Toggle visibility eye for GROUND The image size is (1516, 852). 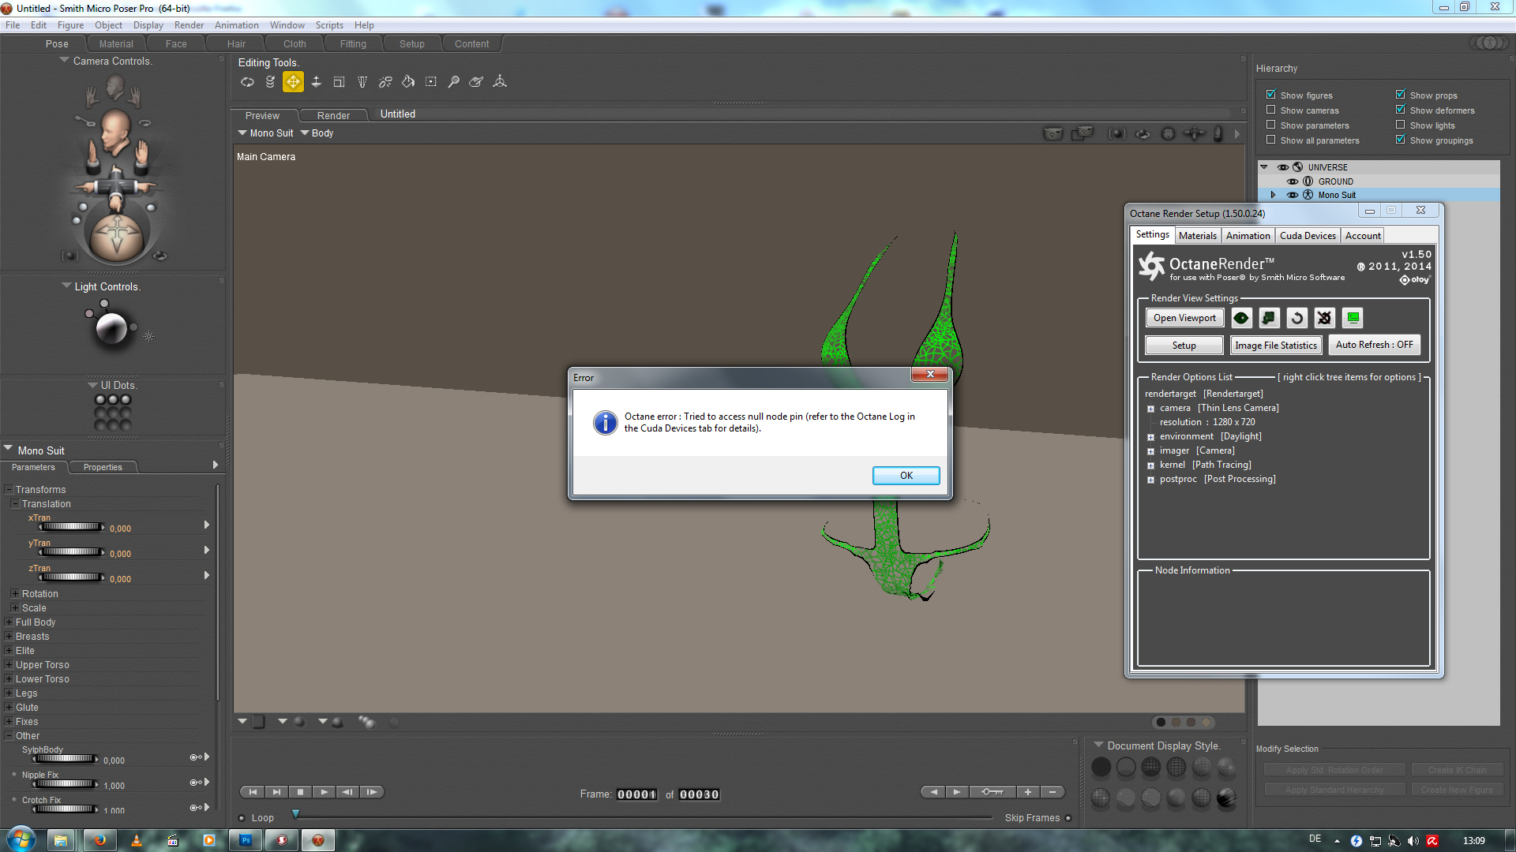tap(1293, 181)
